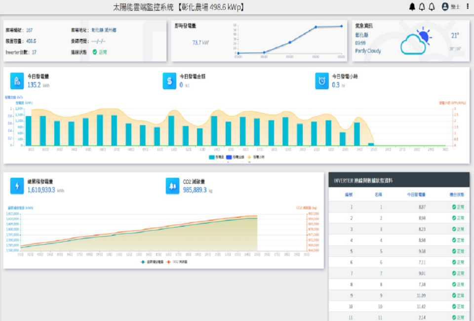Click the filled black notification bell

(412, 6)
